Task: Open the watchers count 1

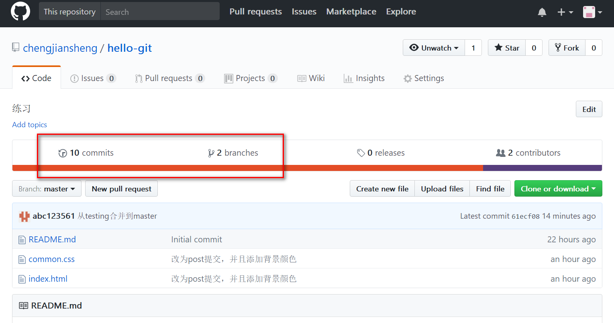Action: pos(473,48)
